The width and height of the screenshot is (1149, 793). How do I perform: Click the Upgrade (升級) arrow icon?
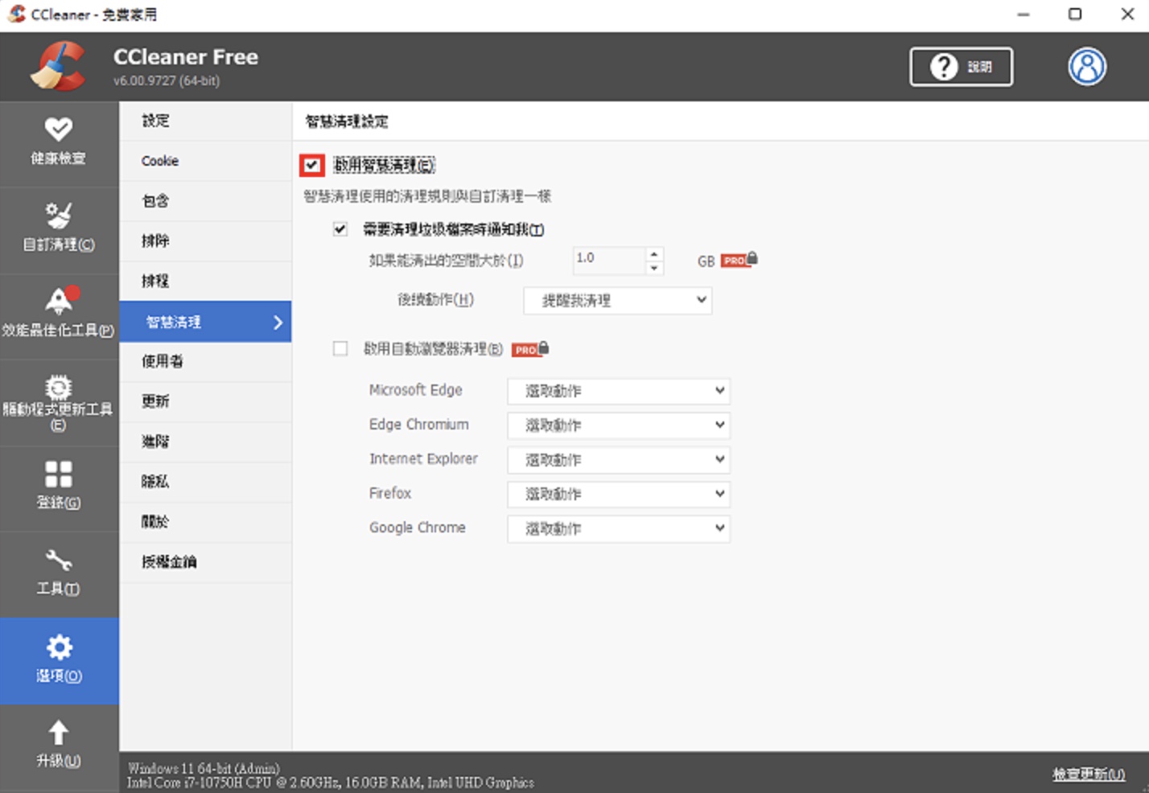(x=58, y=733)
